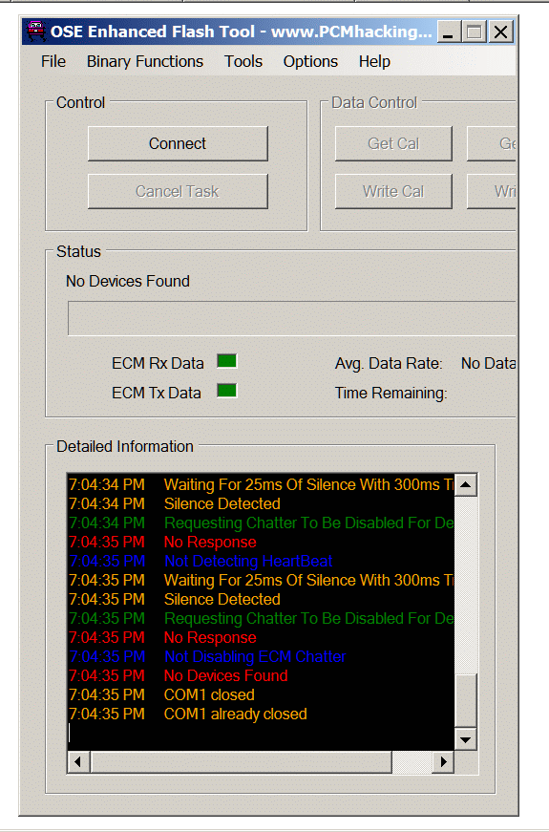
Task: Click the Get Cal button
Action: 393,143
